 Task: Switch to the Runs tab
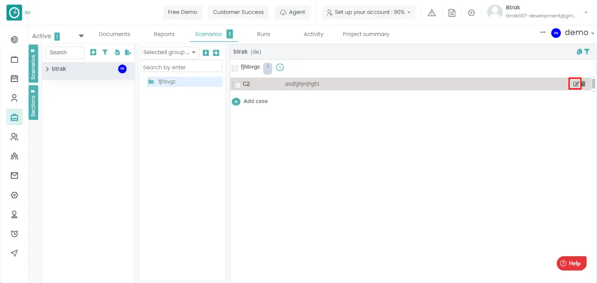(263, 34)
